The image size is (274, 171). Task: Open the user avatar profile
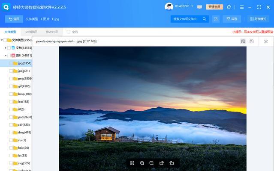pyautogui.click(x=169, y=7)
